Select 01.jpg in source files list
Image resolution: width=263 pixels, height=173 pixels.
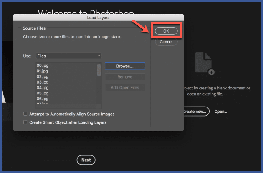pos(42,71)
